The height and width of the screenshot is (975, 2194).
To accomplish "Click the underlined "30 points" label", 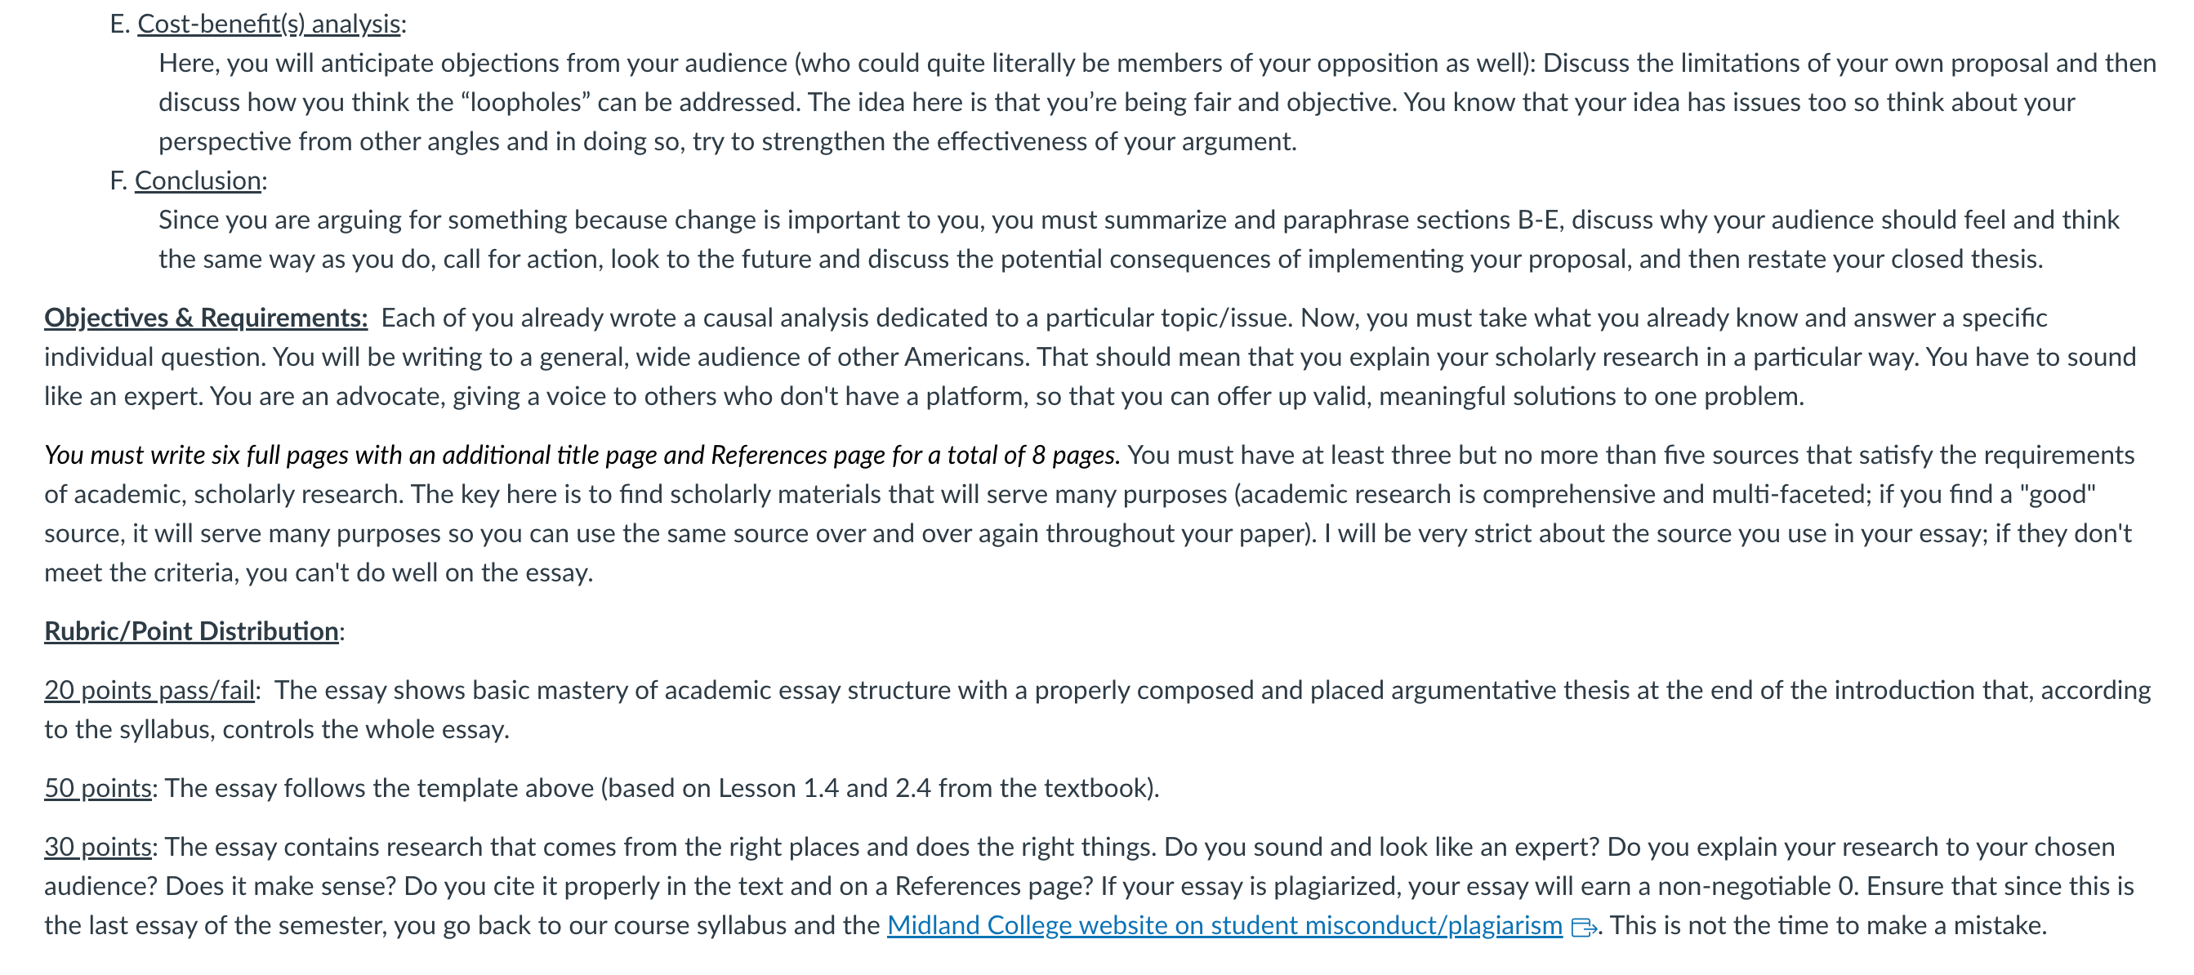I will pos(98,847).
